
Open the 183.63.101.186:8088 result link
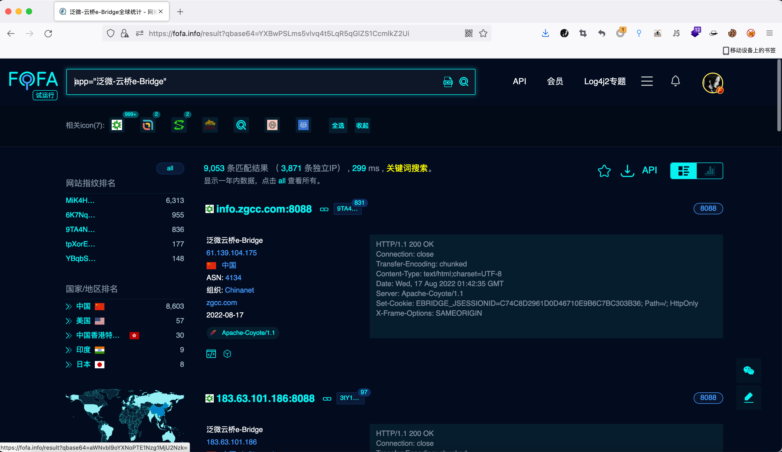point(265,398)
